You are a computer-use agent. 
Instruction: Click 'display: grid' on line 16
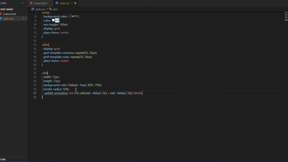(x=52, y=49)
